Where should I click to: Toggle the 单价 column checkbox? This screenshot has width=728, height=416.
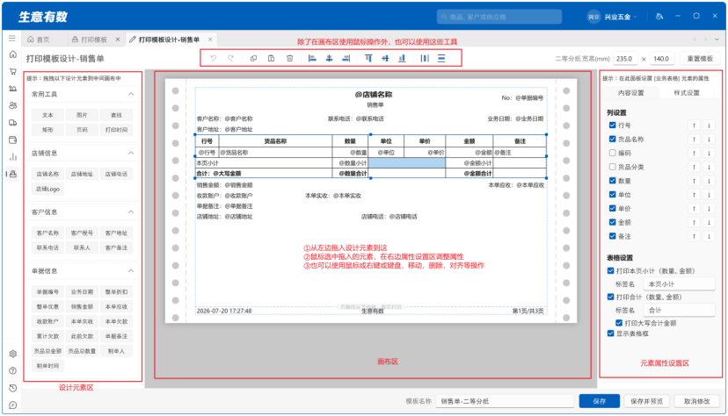click(613, 209)
